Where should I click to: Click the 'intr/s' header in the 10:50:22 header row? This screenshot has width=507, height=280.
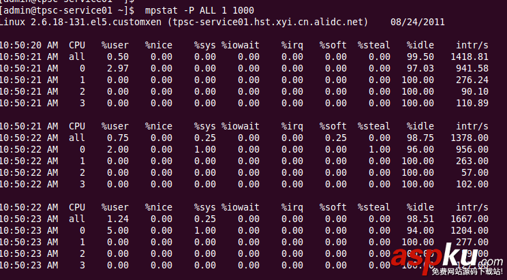point(472,208)
